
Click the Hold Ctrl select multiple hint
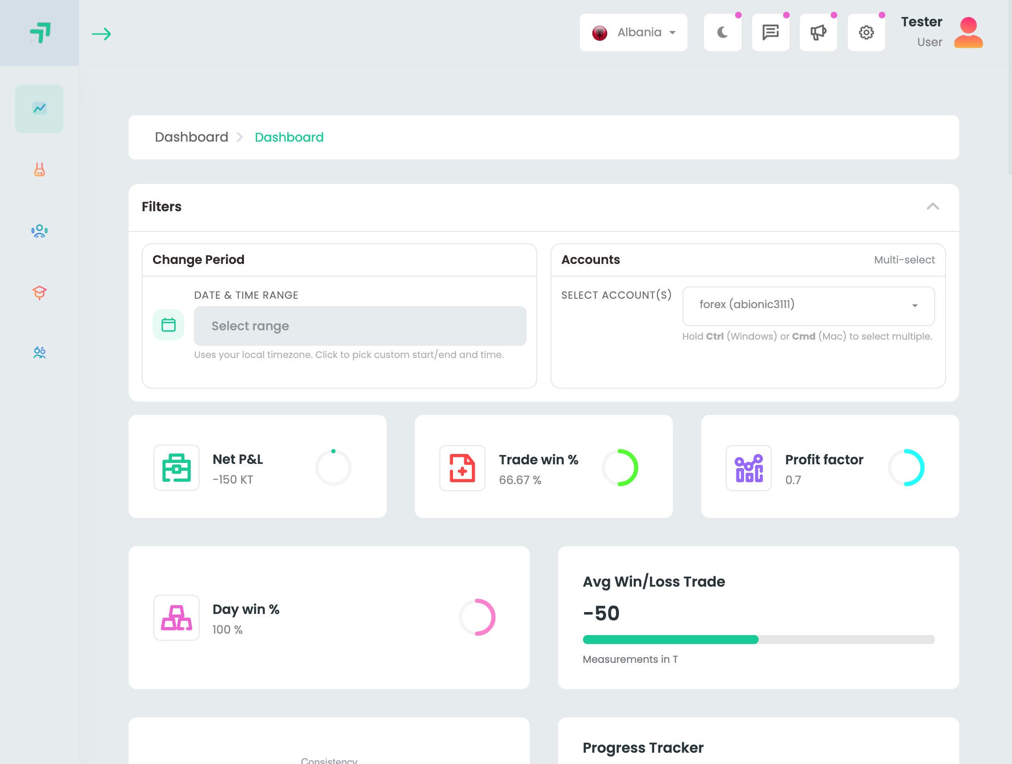point(807,336)
